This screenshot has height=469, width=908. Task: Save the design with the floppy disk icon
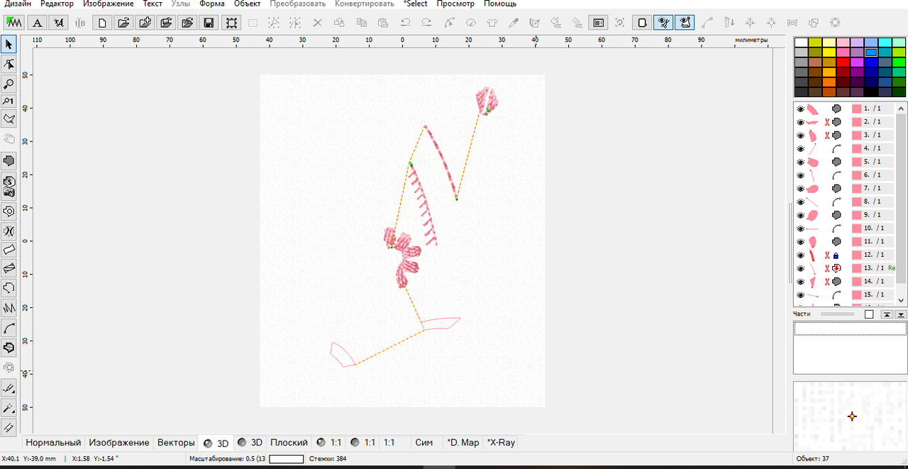pos(209,23)
